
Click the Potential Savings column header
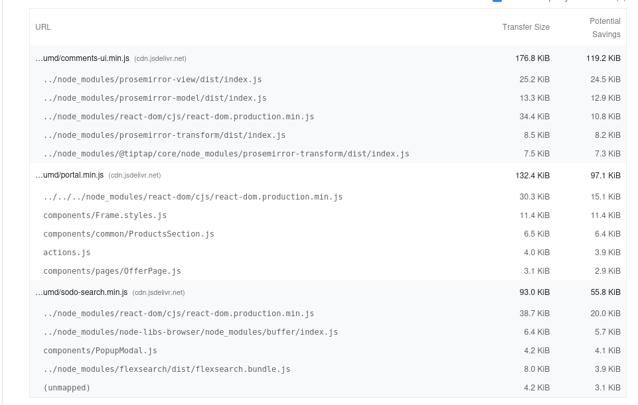[605, 28]
